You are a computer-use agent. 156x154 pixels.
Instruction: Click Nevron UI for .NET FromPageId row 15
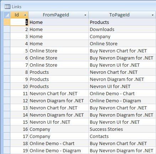click(x=58, y=122)
